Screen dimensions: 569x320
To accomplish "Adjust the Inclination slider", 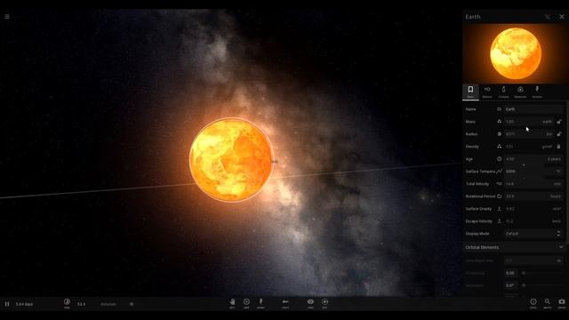I will [x=542, y=285].
